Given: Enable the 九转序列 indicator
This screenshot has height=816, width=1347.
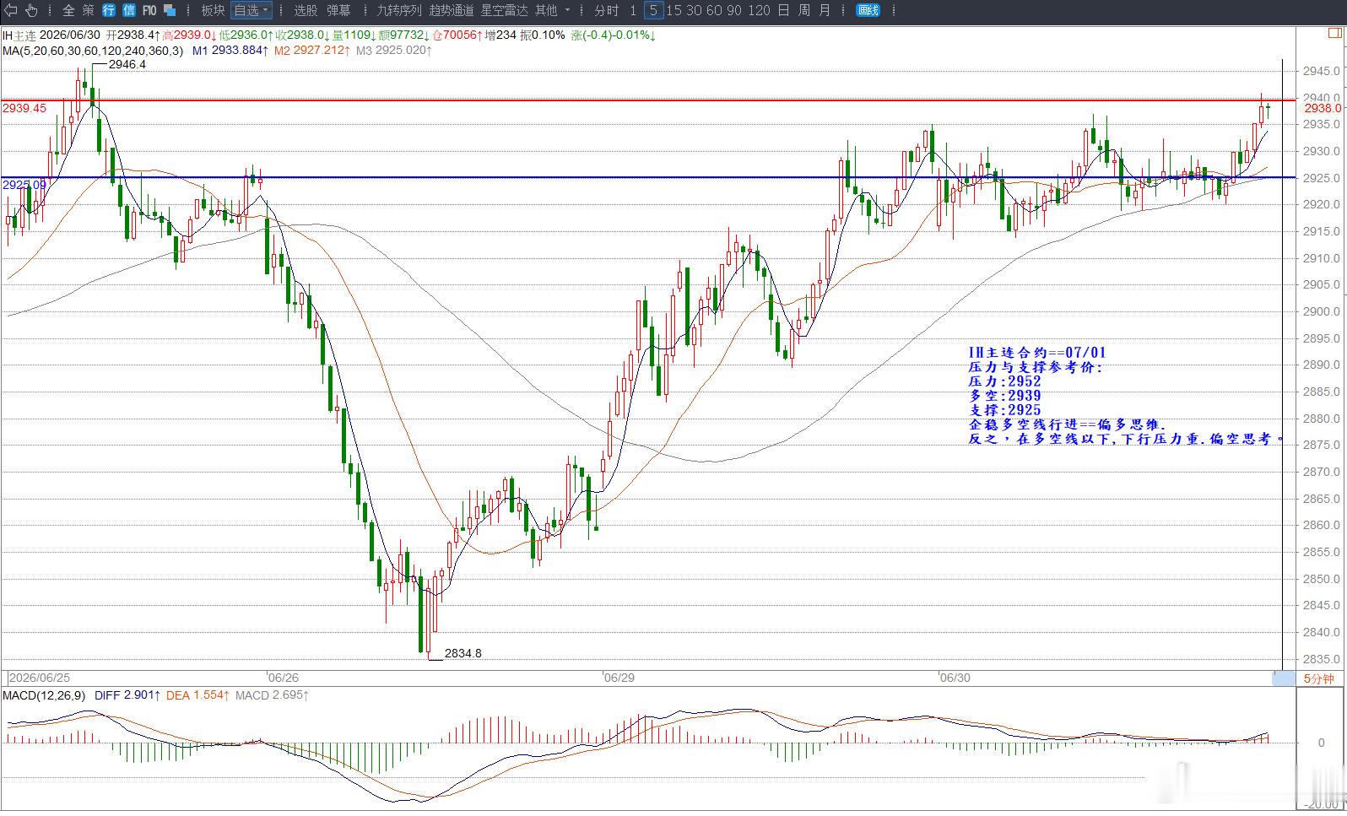Looking at the screenshot, I should [398, 10].
